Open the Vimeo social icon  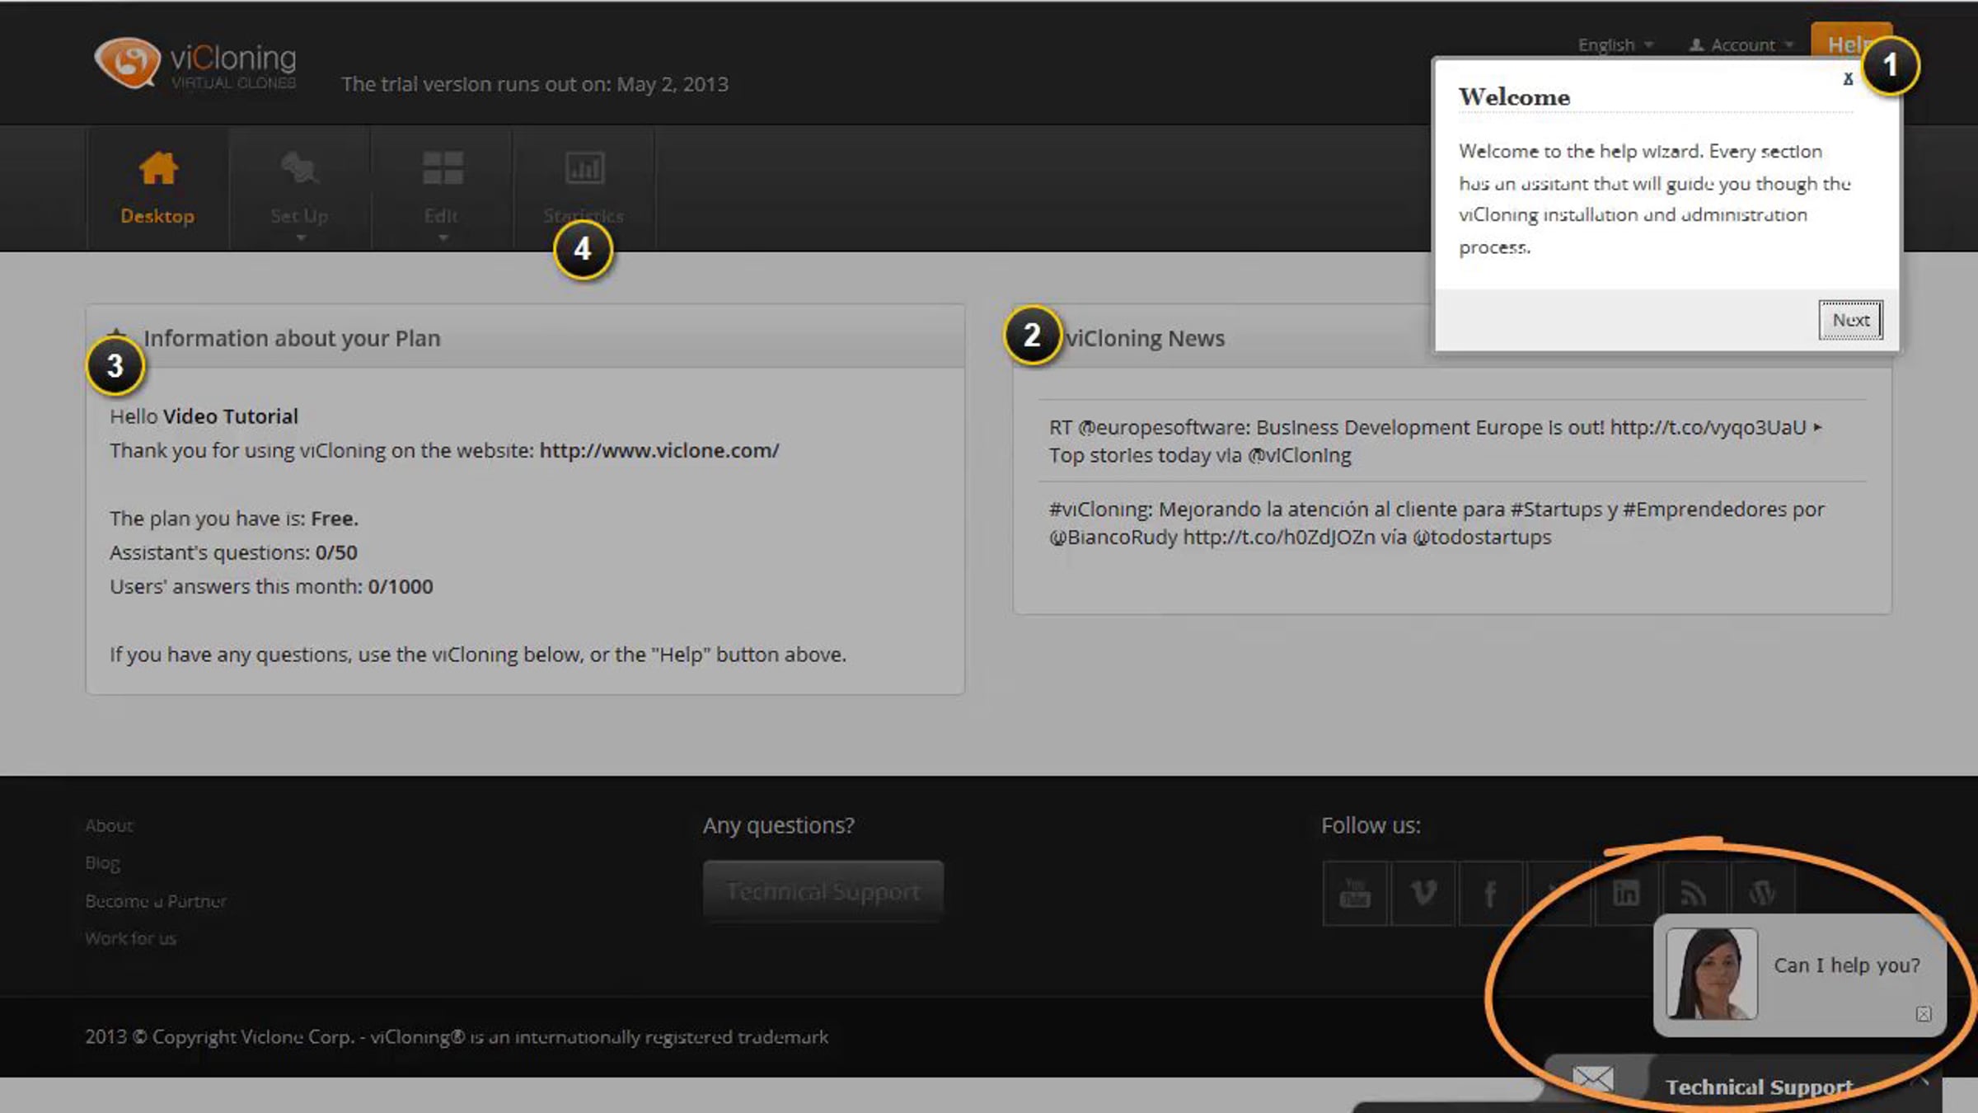1423,893
